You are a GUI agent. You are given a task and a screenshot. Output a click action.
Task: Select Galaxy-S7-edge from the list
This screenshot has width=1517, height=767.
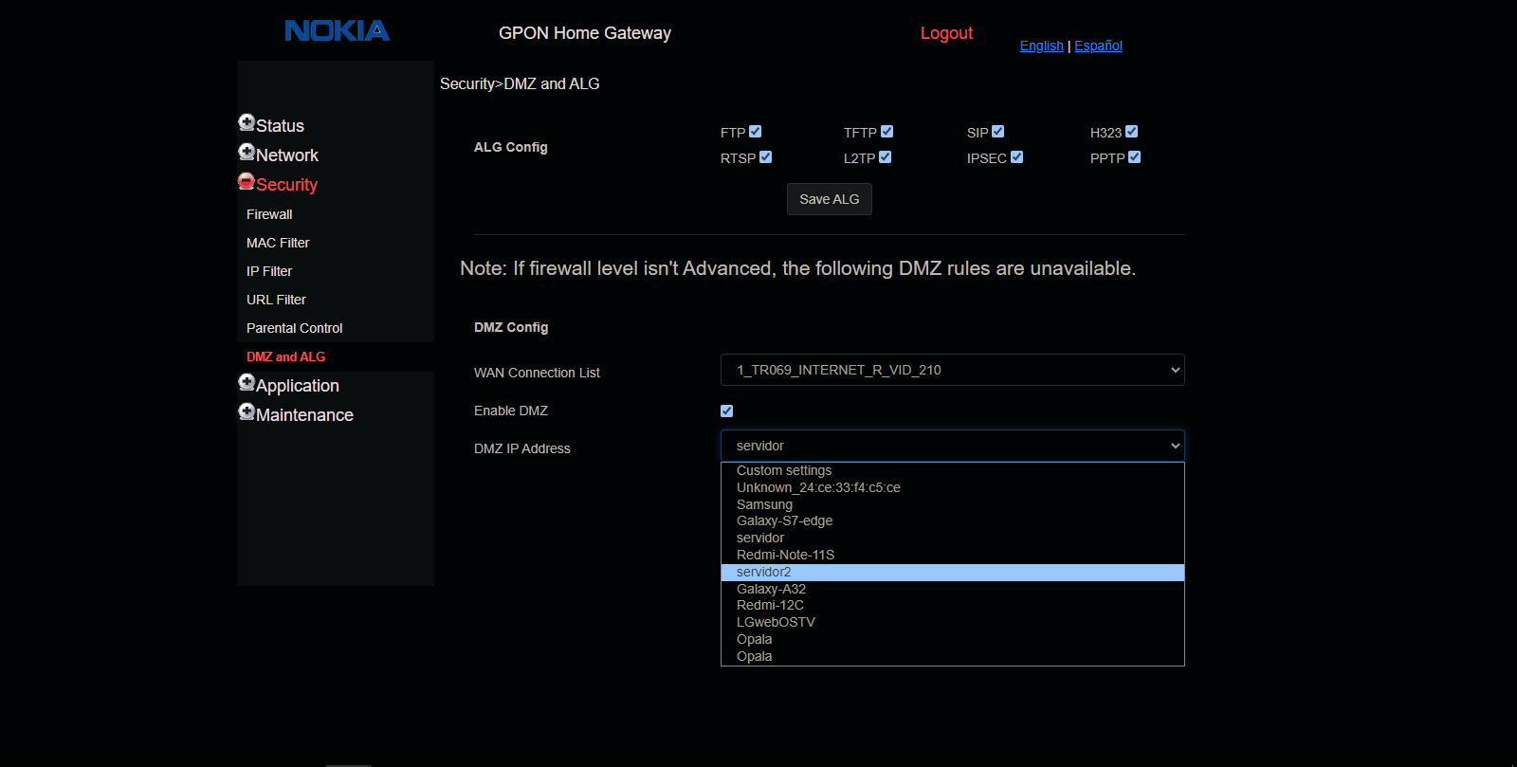click(953, 521)
